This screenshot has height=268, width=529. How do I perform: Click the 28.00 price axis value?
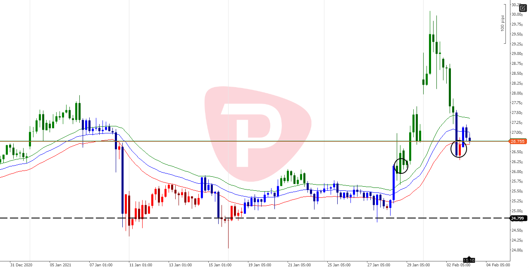pyautogui.click(x=517, y=93)
